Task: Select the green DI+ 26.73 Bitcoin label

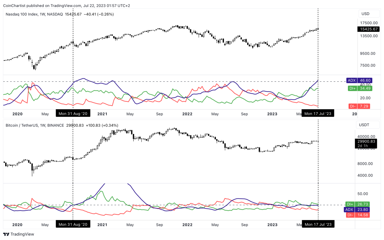Action: 357,204
